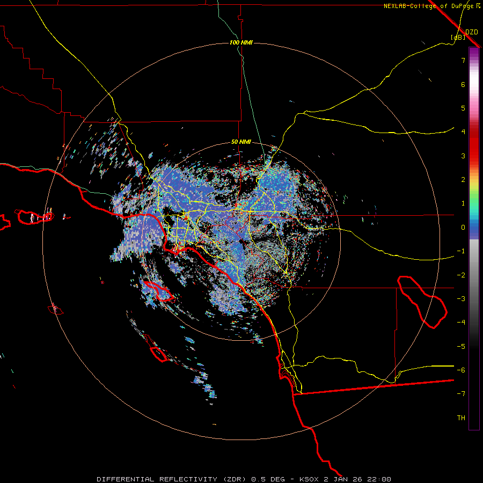
Task: Click the [dB] unit label
Action: pos(458,37)
